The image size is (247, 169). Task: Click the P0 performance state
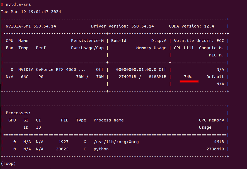[x=41, y=77]
